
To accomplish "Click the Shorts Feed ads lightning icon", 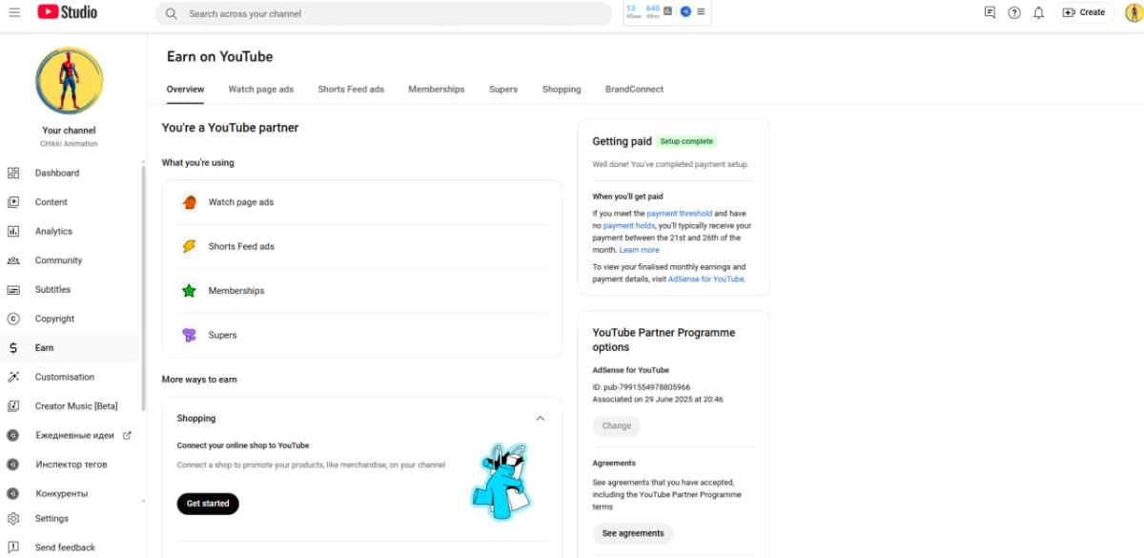I will click(x=190, y=246).
